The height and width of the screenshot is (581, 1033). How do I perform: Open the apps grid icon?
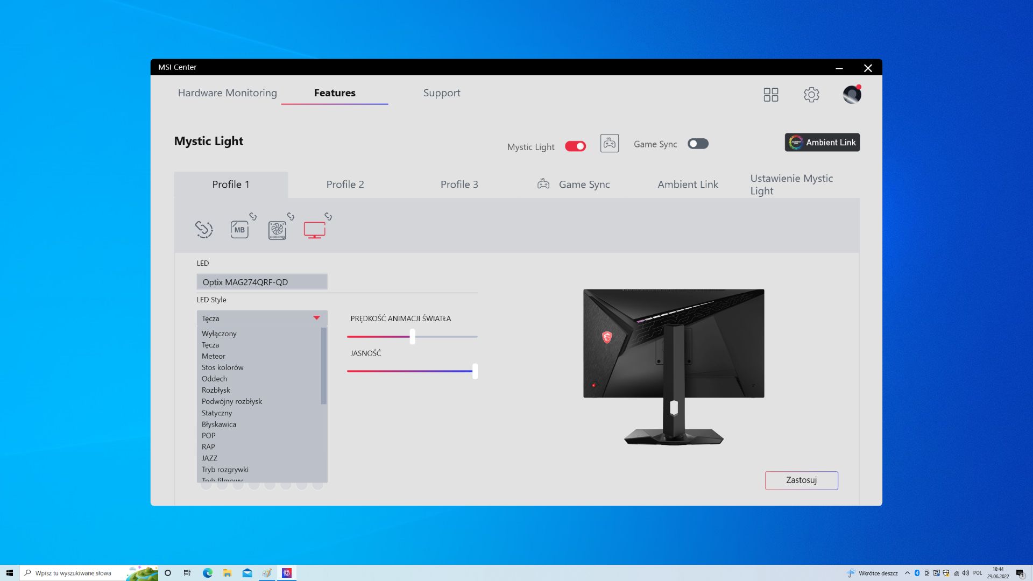(770, 95)
